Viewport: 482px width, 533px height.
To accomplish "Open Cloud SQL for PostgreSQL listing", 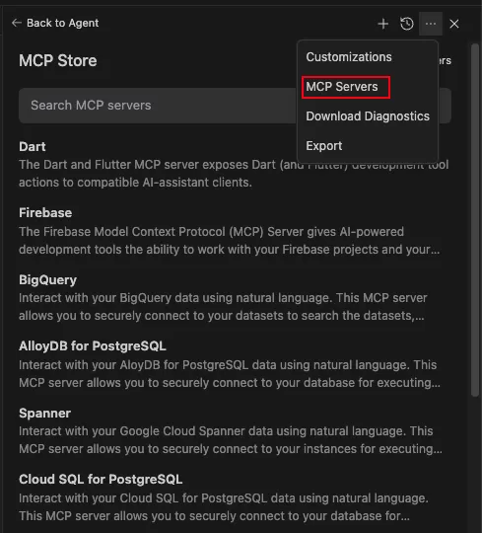I will pyautogui.click(x=101, y=480).
